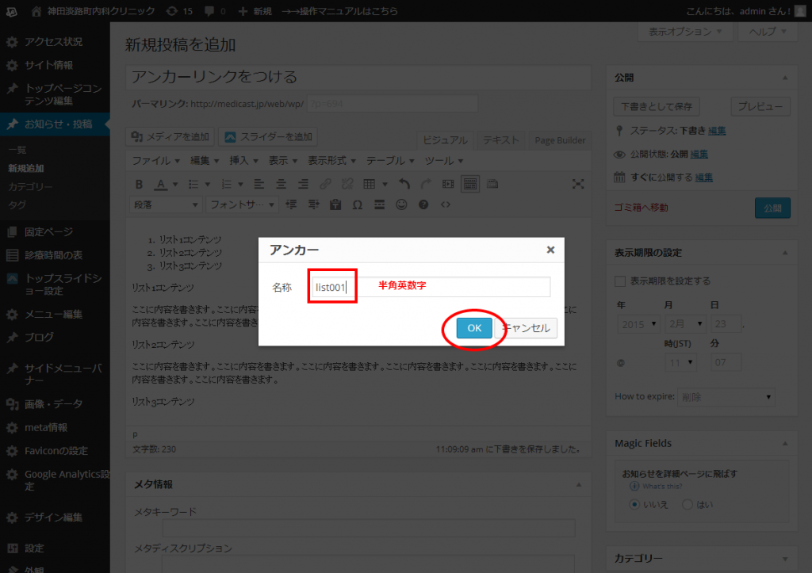
Task: Open the 段落 paragraph format dropdown
Action: [165, 205]
